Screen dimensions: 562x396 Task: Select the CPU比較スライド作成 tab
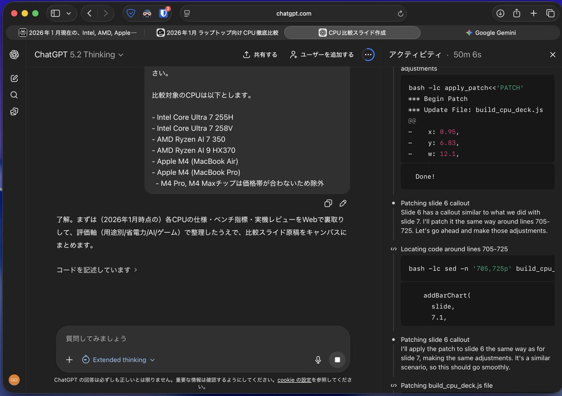coord(352,33)
